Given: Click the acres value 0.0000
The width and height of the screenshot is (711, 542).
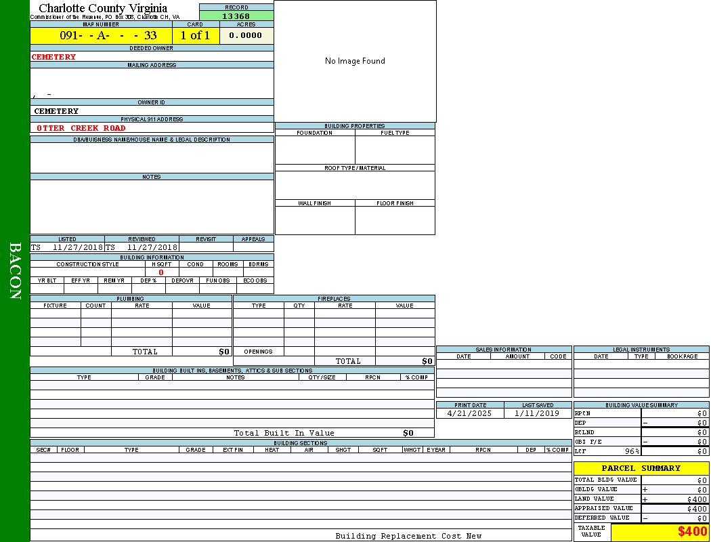Looking at the screenshot, I should pyautogui.click(x=246, y=36).
